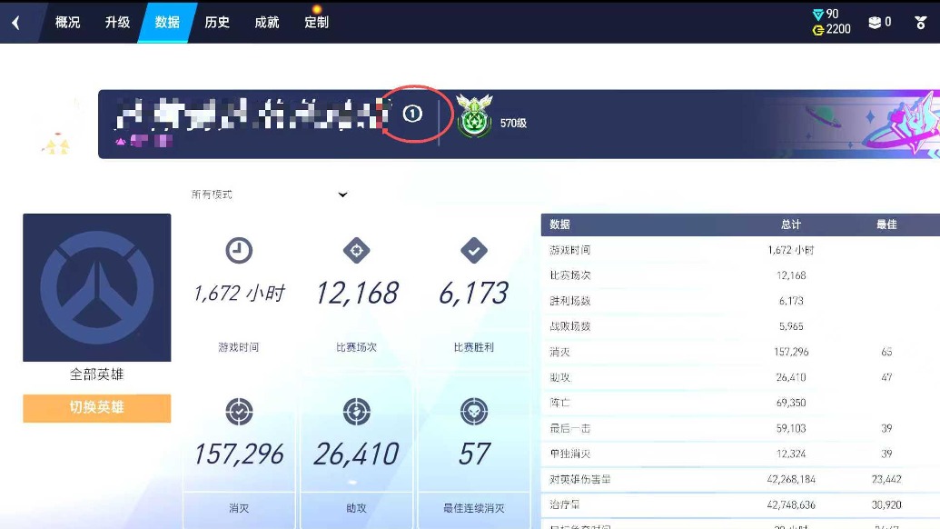The image size is (940, 529).
Task: Click the eliminations icon above 消灭
Action: coord(238,411)
